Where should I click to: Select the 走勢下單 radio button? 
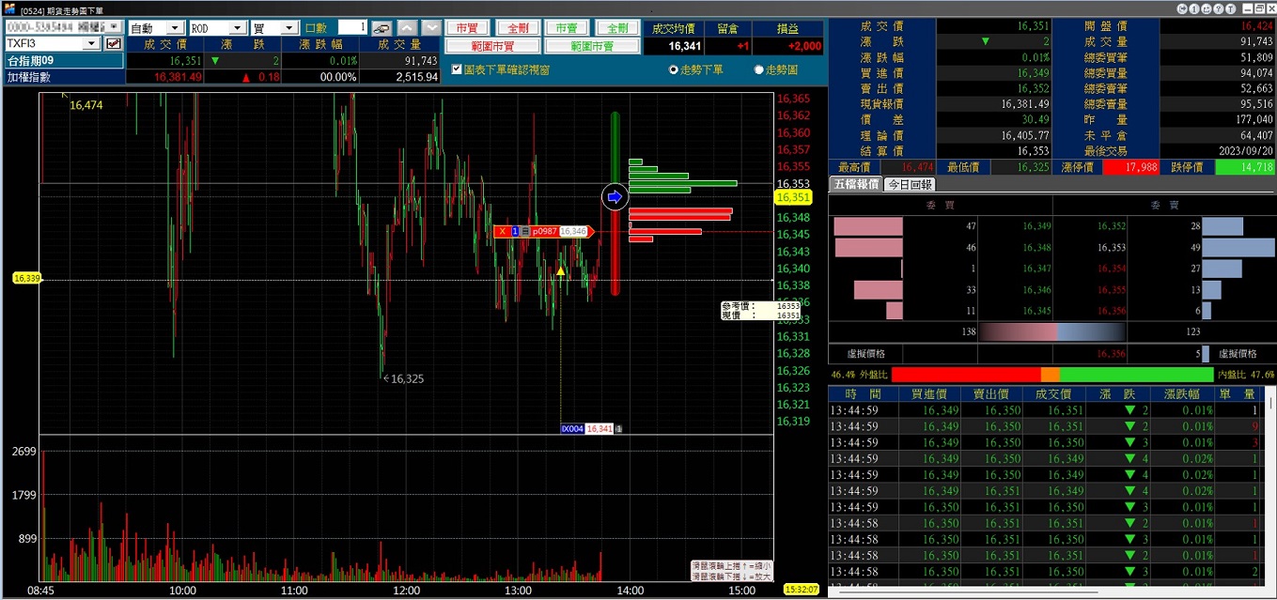click(x=674, y=69)
